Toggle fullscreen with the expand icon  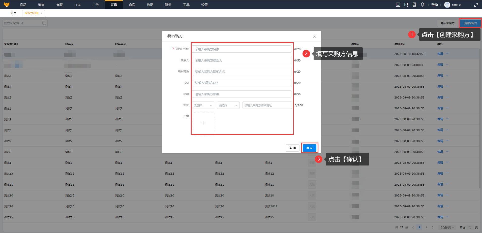tap(476, 5)
